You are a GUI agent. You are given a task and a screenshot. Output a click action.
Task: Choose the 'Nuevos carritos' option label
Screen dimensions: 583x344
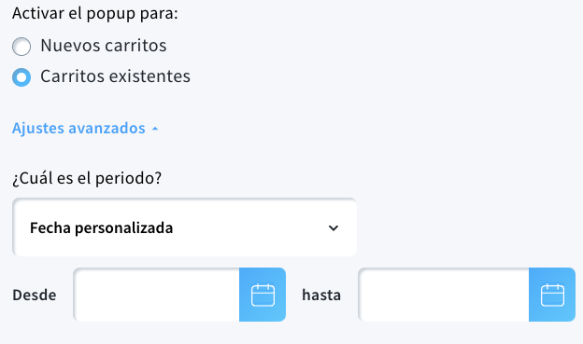pyautogui.click(x=104, y=46)
